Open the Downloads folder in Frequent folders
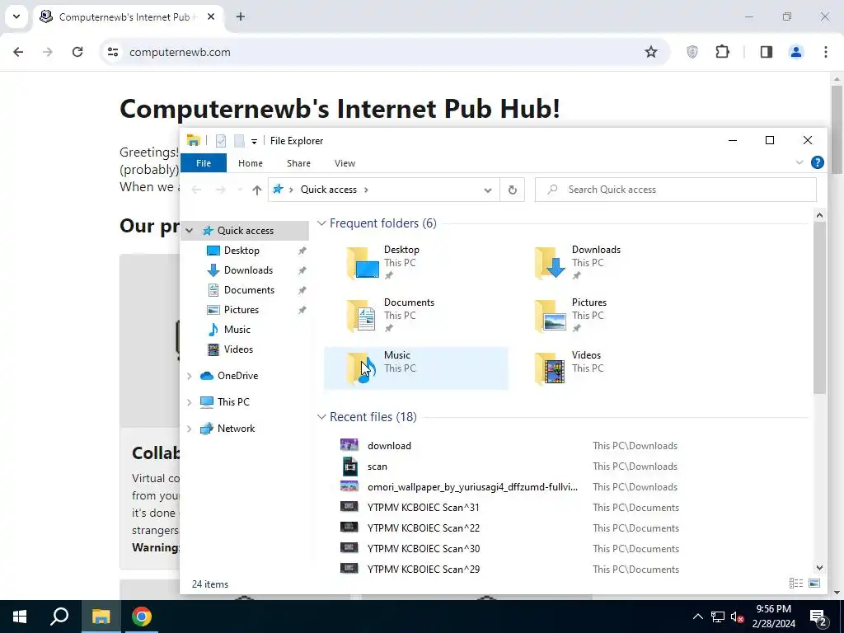This screenshot has height=633, width=844. click(x=604, y=263)
